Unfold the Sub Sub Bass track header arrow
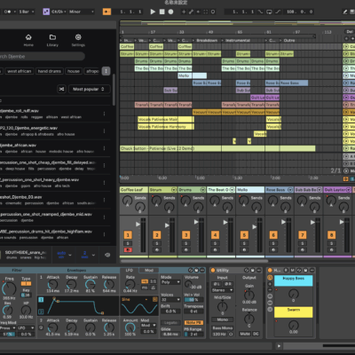This screenshot has width=355, height=355. click(319, 190)
